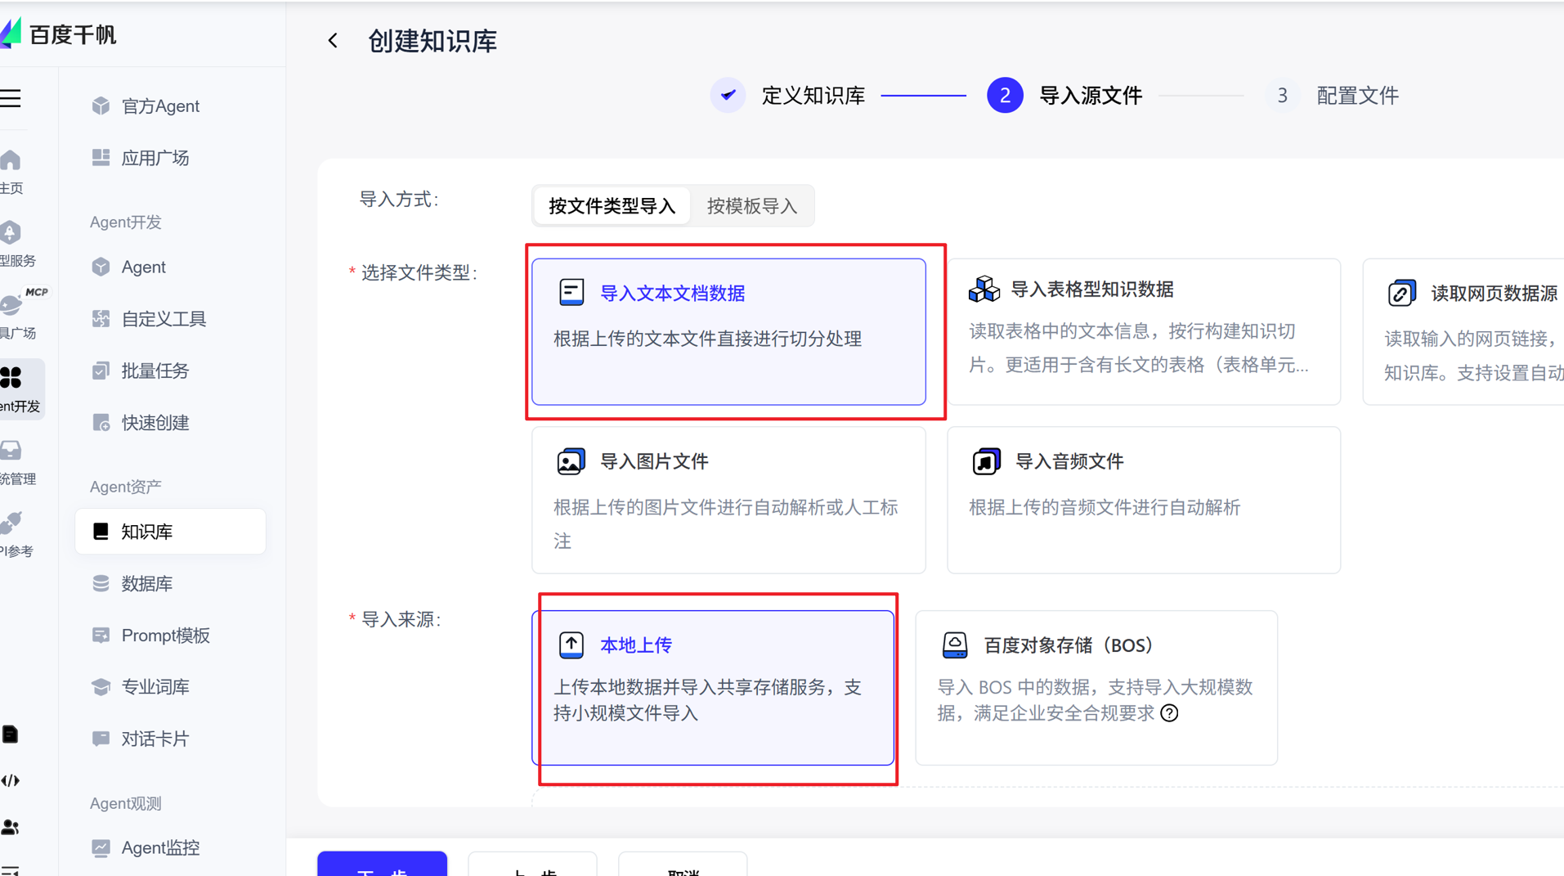This screenshot has width=1564, height=876.
Task: Open Prompt模板 in the sidebar
Action: [165, 635]
